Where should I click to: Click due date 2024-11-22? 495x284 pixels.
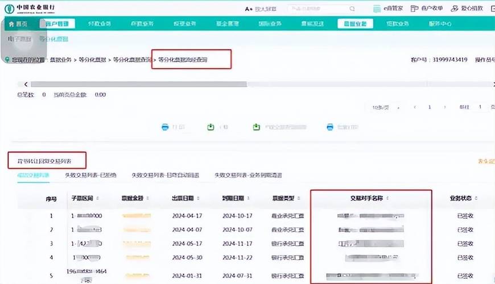(237, 257)
